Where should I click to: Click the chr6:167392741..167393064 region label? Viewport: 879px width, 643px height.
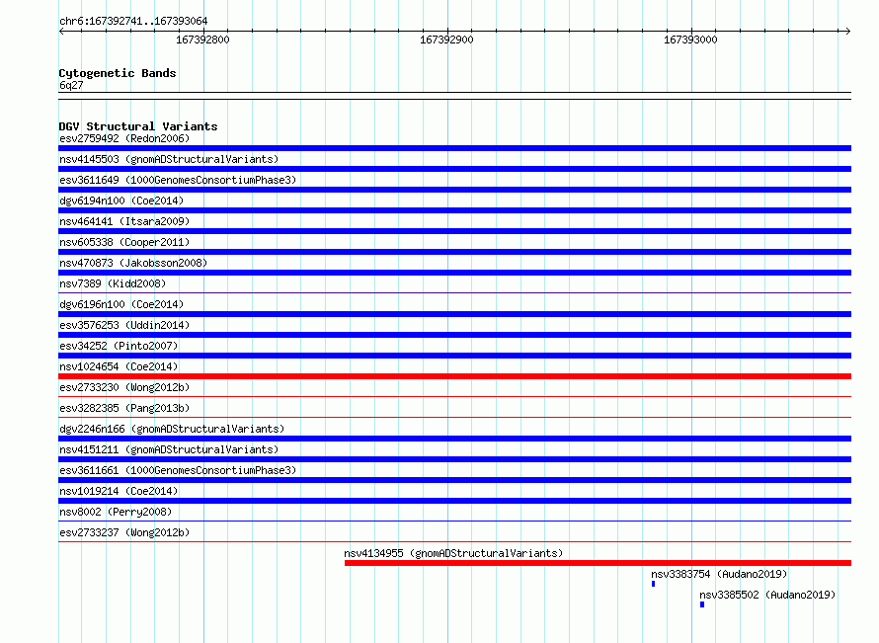coord(133,21)
